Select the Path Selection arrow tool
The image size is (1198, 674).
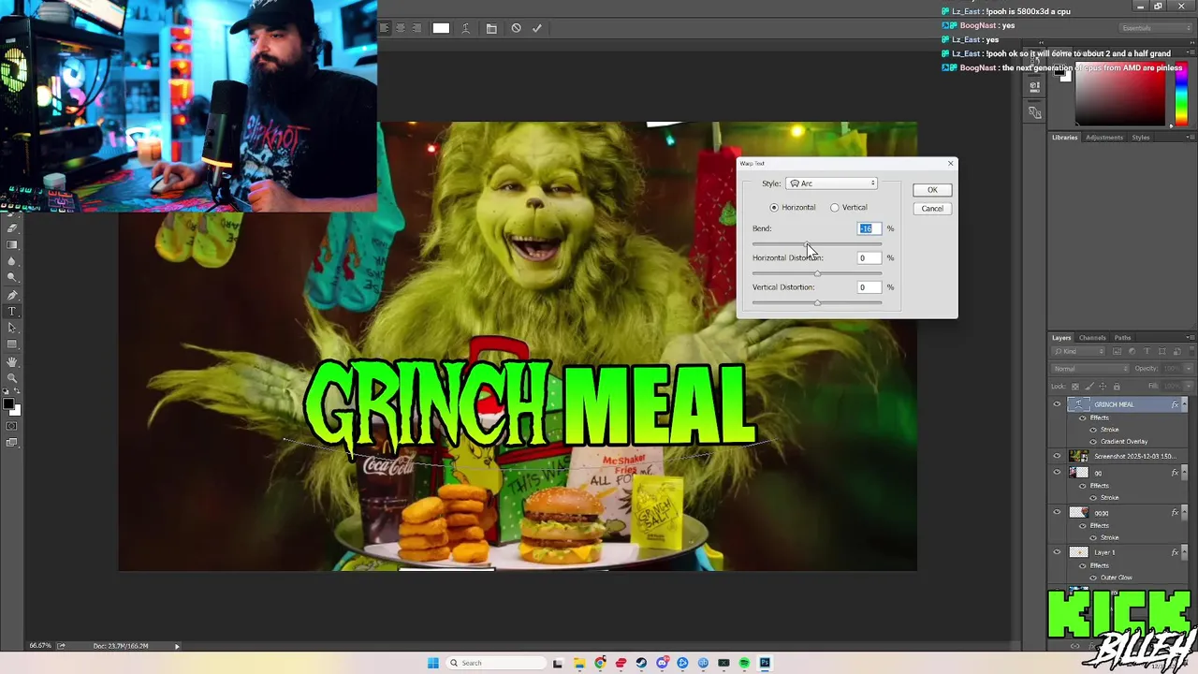12,328
